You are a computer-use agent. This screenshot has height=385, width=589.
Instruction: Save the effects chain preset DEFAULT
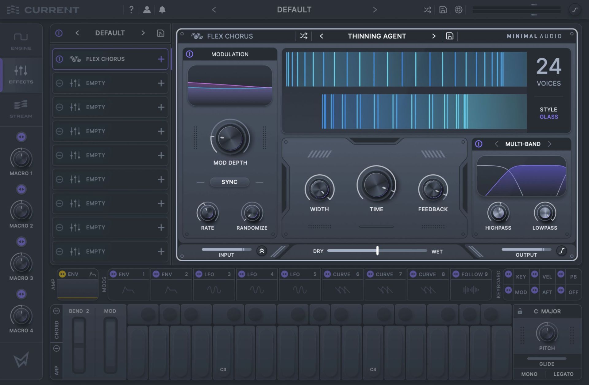[160, 33]
